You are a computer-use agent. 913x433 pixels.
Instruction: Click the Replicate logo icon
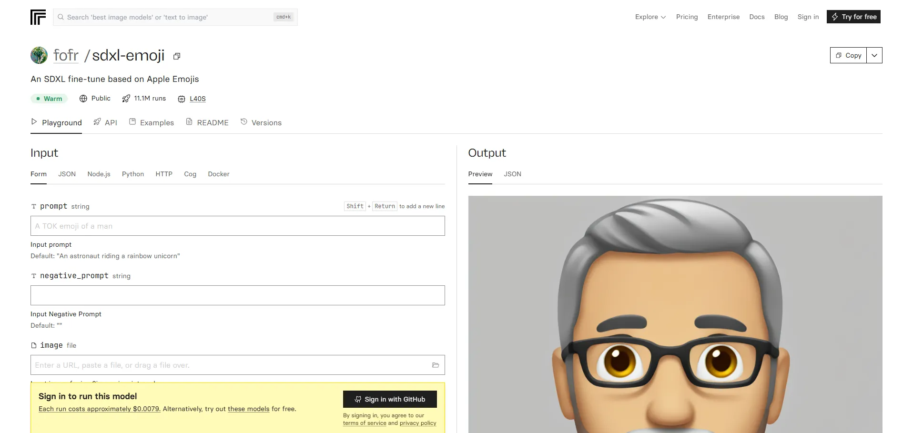[x=38, y=17]
